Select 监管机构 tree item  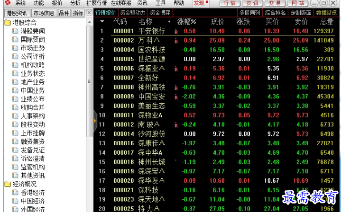click(33, 167)
